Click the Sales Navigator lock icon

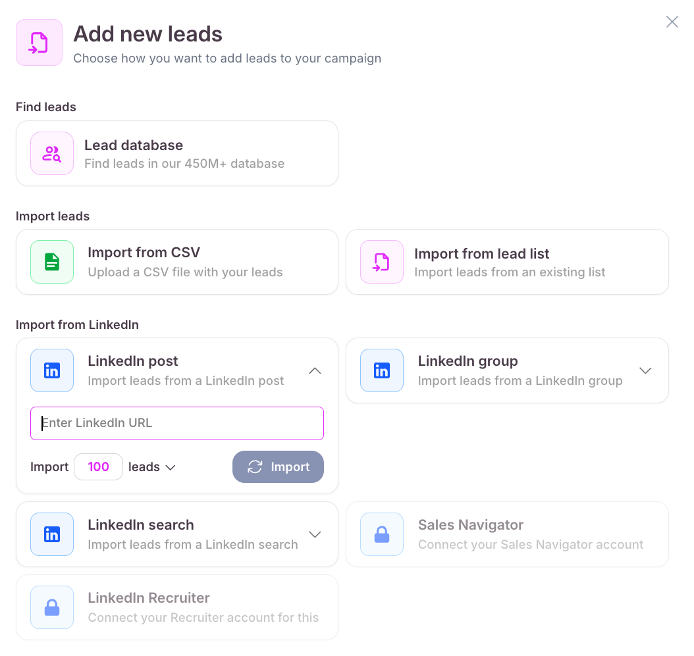[382, 534]
